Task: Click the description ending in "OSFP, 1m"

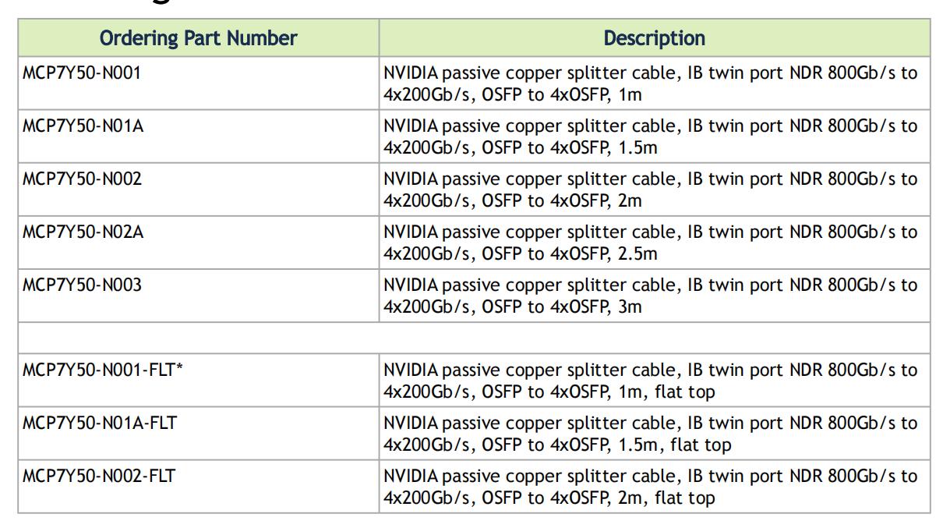Action: (650, 84)
